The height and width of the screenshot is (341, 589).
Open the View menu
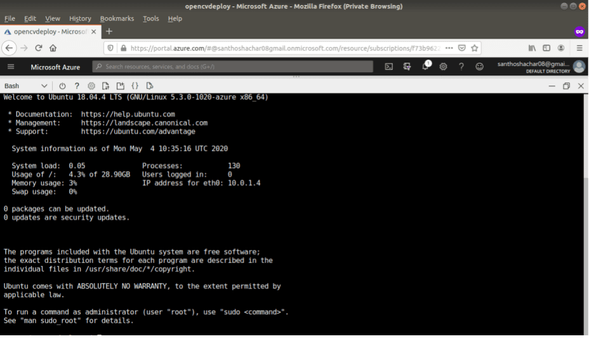tap(53, 18)
